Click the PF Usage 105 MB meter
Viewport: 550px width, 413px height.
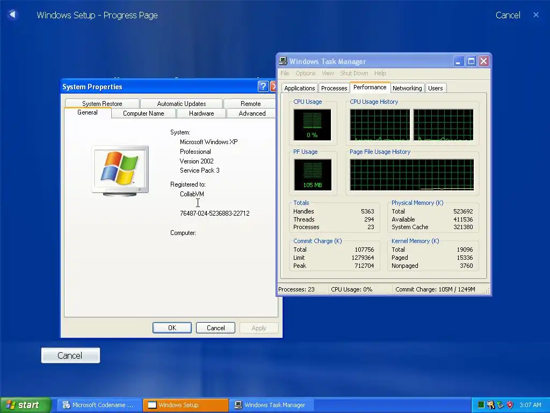point(313,175)
